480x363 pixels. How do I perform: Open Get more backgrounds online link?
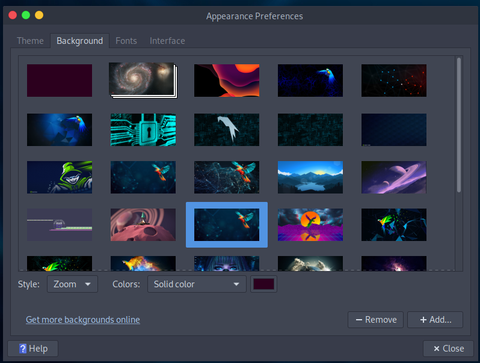[83, 320]
